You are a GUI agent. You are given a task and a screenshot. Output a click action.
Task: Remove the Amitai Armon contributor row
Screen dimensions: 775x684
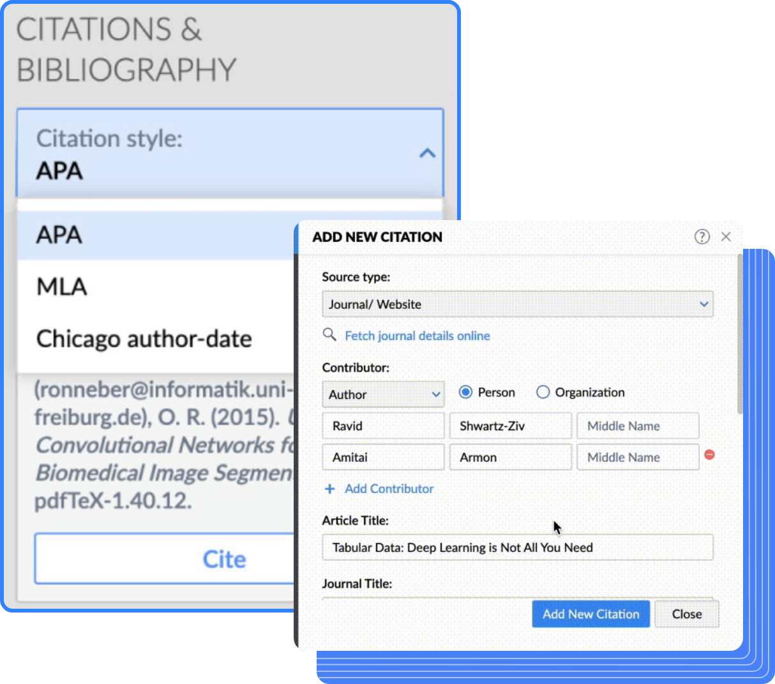[709, 455]
